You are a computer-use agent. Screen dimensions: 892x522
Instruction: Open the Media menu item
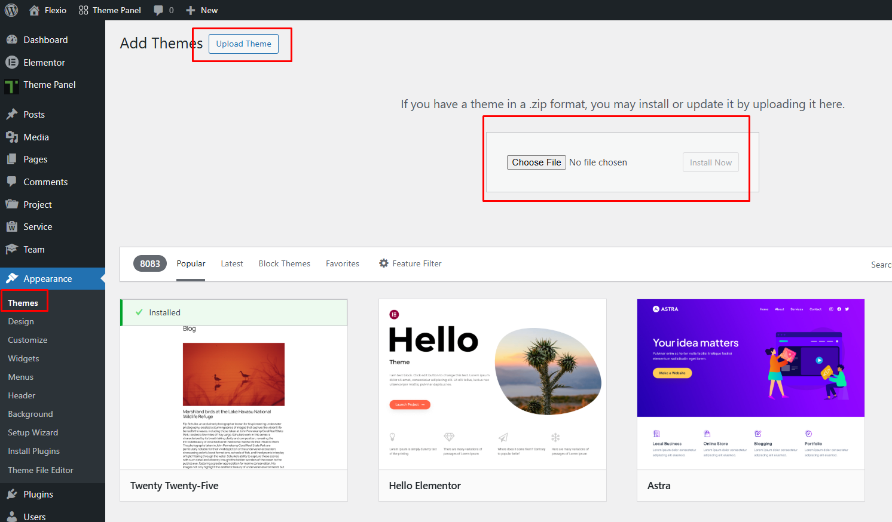click(x=36, y=137)
